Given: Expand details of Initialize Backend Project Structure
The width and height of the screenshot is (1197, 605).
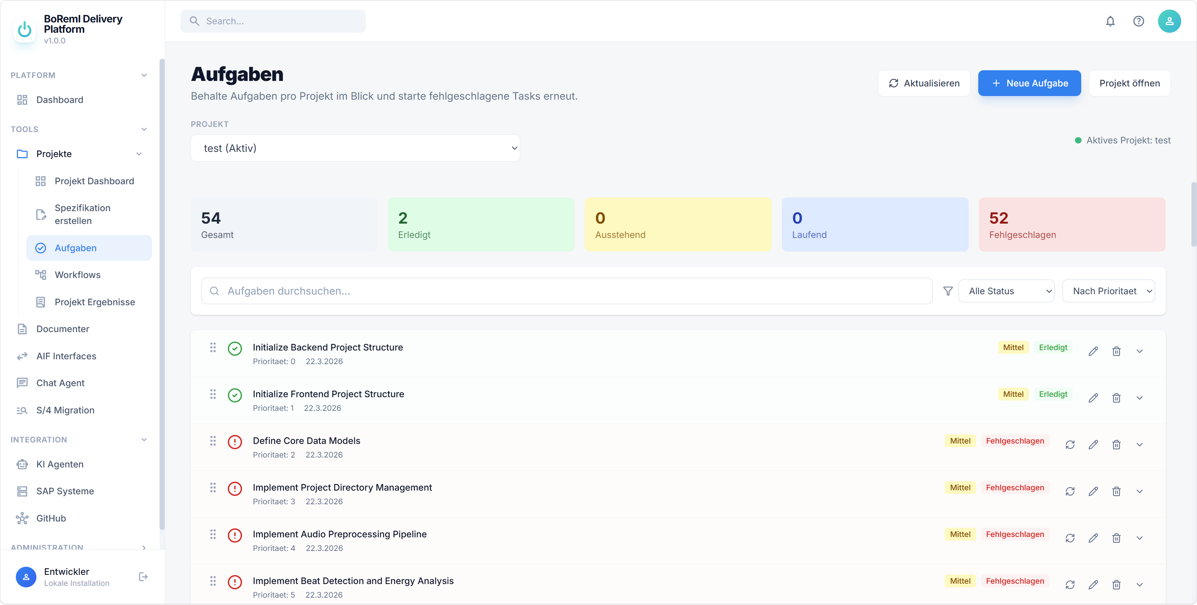Looking at the screenshot, I should click(x=1139, y=351).
